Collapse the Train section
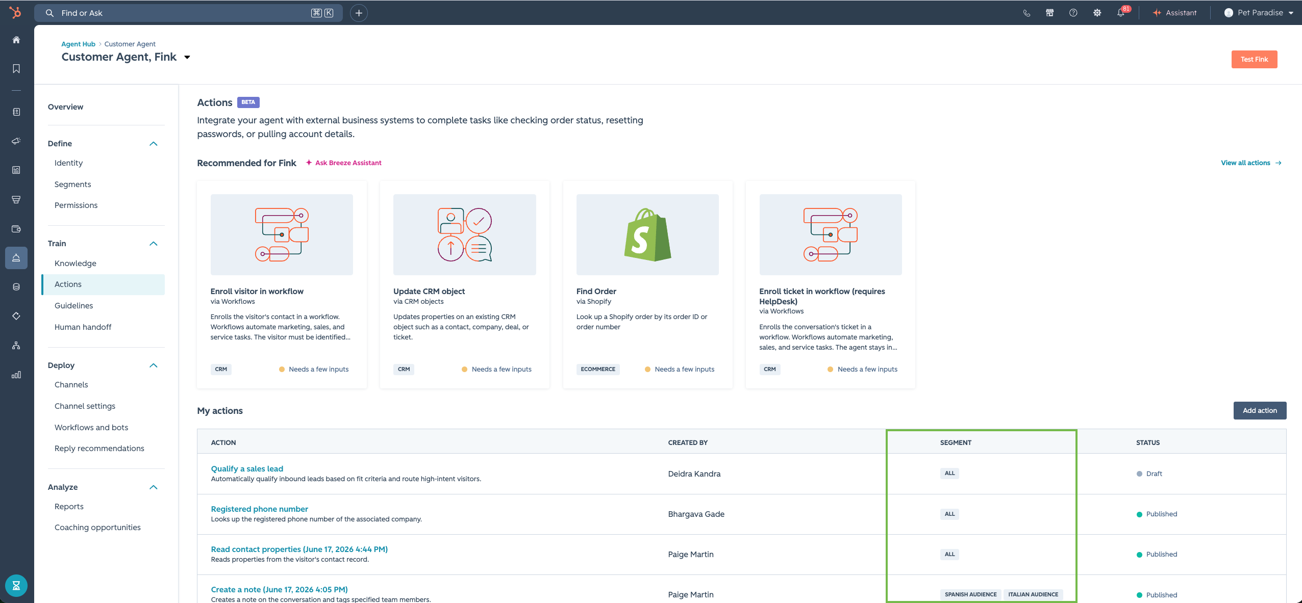The image size is (1302, 603). click(x=154, y=244)
